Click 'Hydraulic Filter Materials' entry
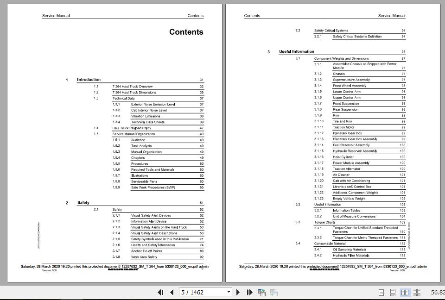 point(351,256)
